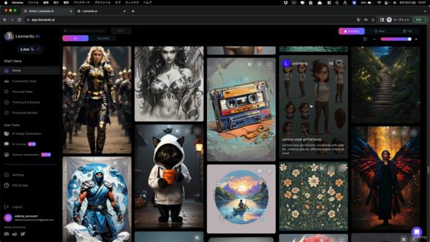The image size is (430, 242).
Task: Expand the cassette tape image fullscreen icon
Action: pos(269,65)
